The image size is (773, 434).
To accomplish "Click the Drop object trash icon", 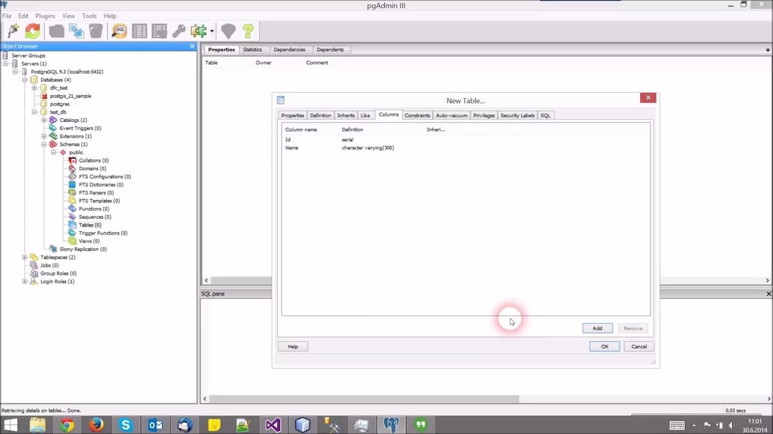I will [96, 31].
